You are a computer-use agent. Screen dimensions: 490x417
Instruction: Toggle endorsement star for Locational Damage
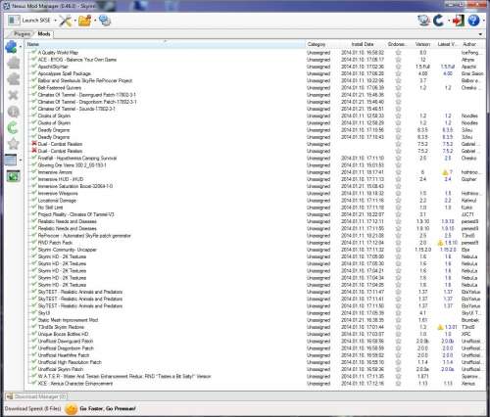pos(398,201)
